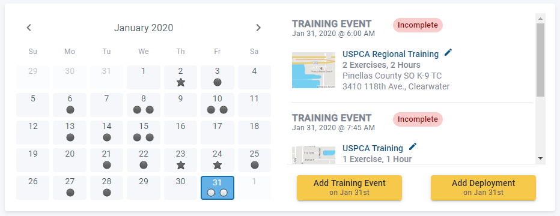560x216 pixels.
Task: Open the USPCA Regional Training link
Action: click(x=391, y=54)
